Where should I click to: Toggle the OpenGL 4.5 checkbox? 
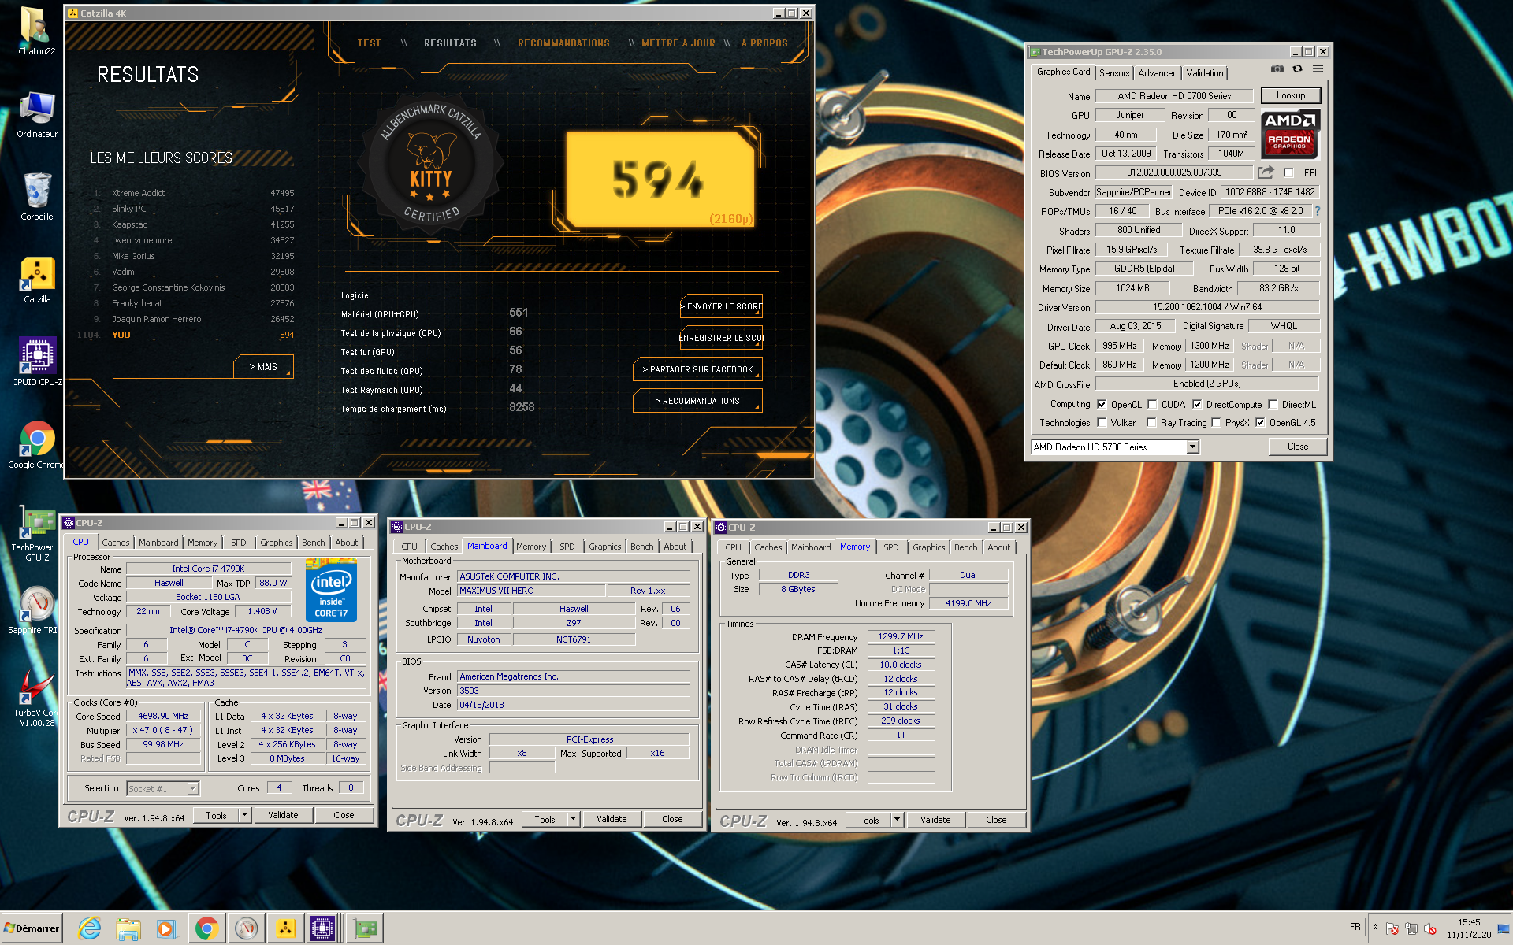coord(1260,423)
